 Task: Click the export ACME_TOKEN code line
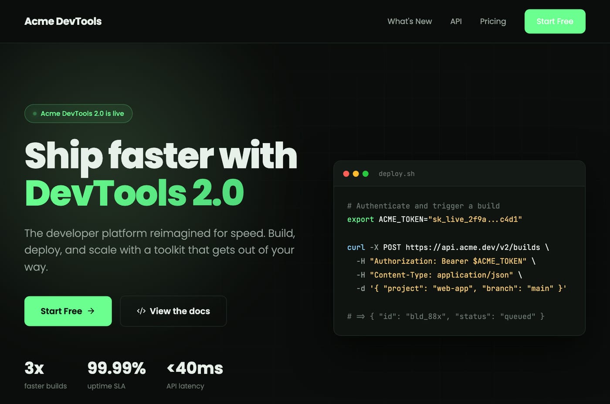click(x=434, y=219)
